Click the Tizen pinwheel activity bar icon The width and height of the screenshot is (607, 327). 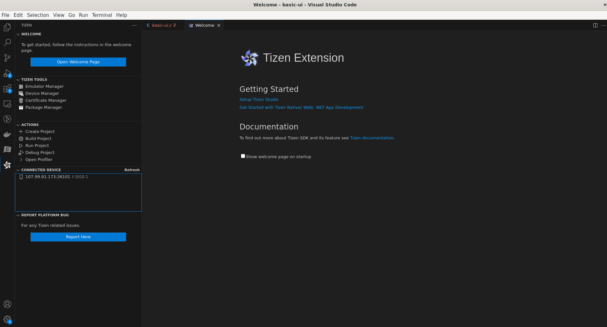coord(7,165)
